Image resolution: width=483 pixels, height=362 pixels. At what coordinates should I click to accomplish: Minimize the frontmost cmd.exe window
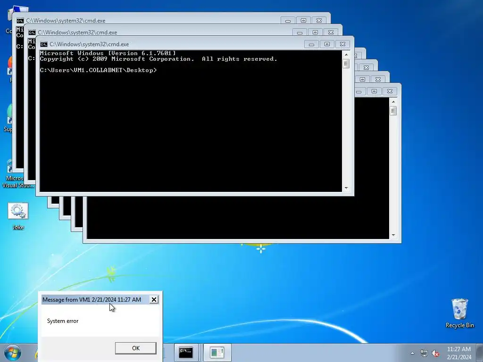pos(311,44)
